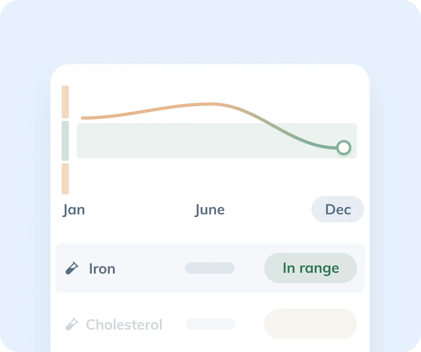Click the value placeholder in Cholesterol row
Screen dimensions: 421x352
pyautogui.click(x=211, y=324)
